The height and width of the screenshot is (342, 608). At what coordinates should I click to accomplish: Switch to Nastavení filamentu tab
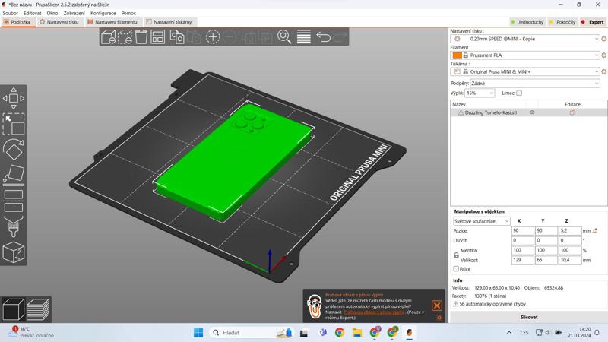pos(112,22)
